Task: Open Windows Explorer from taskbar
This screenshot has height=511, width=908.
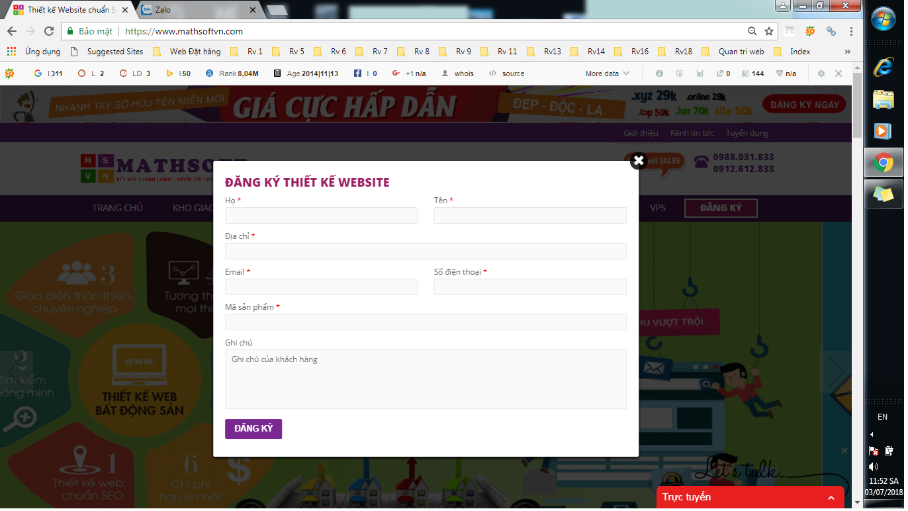Action: (x=884, y=99)
